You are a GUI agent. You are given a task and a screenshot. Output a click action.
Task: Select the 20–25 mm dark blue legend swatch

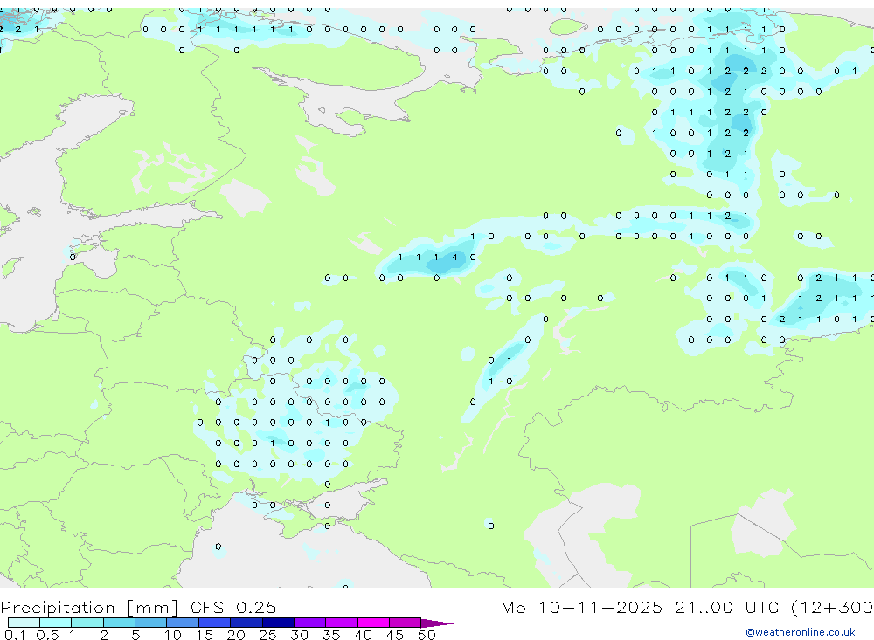tap(246, 623)
